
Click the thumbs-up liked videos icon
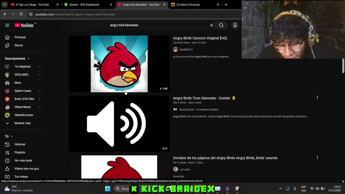(7, 169)
